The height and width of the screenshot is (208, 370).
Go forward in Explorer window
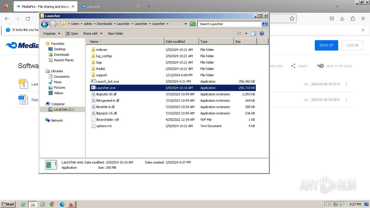click(53, 24)
